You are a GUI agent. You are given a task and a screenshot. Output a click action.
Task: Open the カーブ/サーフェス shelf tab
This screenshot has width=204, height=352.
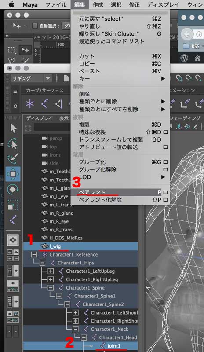click(x=45, y=91)
